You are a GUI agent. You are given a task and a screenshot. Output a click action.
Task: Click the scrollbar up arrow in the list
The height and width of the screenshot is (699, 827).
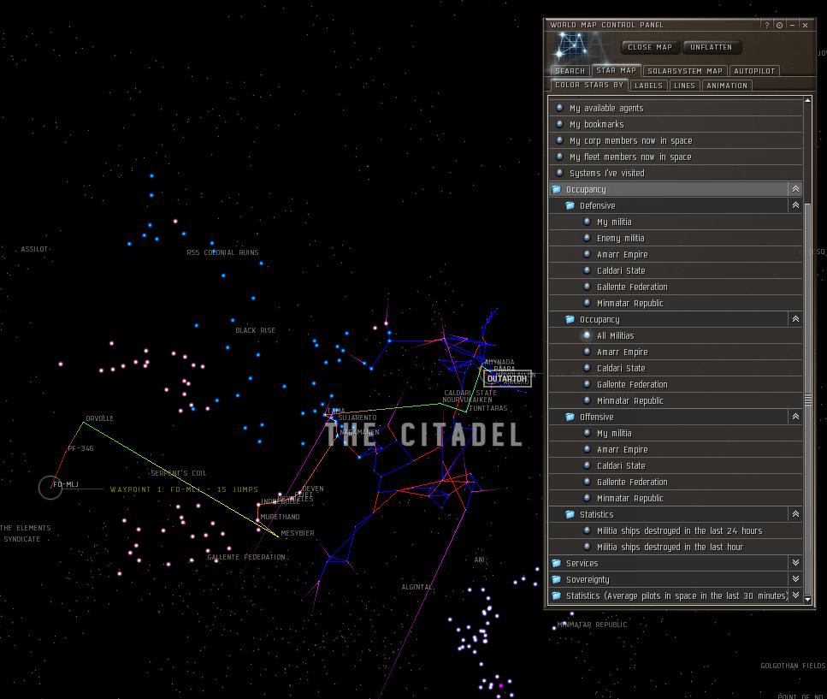[x=807, y=100]
